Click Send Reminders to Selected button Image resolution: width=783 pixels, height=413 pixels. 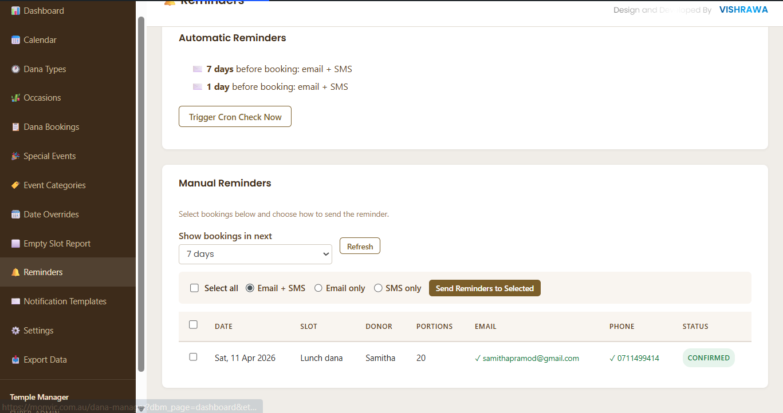click(485, 288)
